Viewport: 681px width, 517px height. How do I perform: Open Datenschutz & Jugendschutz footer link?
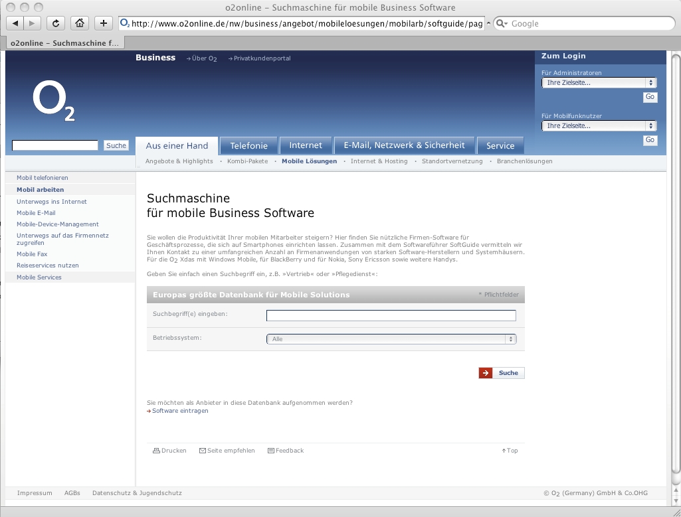point(137,493)
